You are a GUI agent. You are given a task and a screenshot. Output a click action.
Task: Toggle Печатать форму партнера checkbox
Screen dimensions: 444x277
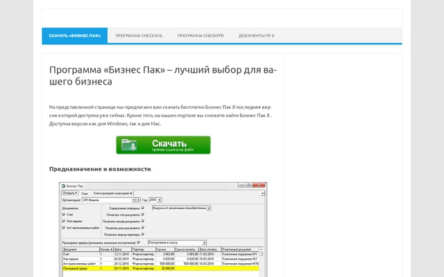pyautogui.click(x=143, y=234)
